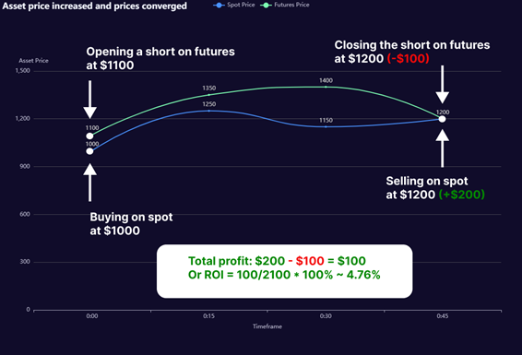
Task: Click the 1350 futures data point
Action: [209, 95]
